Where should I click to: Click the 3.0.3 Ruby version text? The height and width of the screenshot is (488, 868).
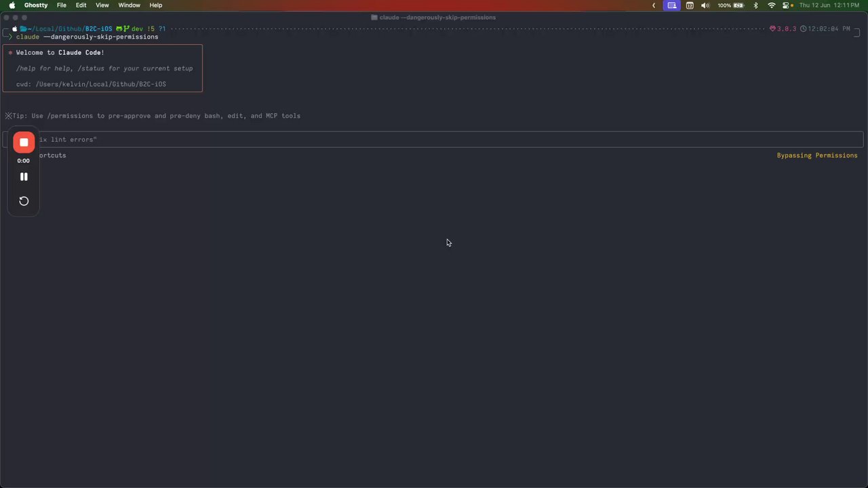pos(787,29)
